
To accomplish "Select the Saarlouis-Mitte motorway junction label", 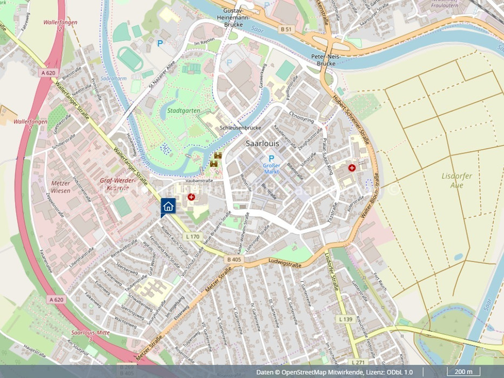I will (91, 333).
